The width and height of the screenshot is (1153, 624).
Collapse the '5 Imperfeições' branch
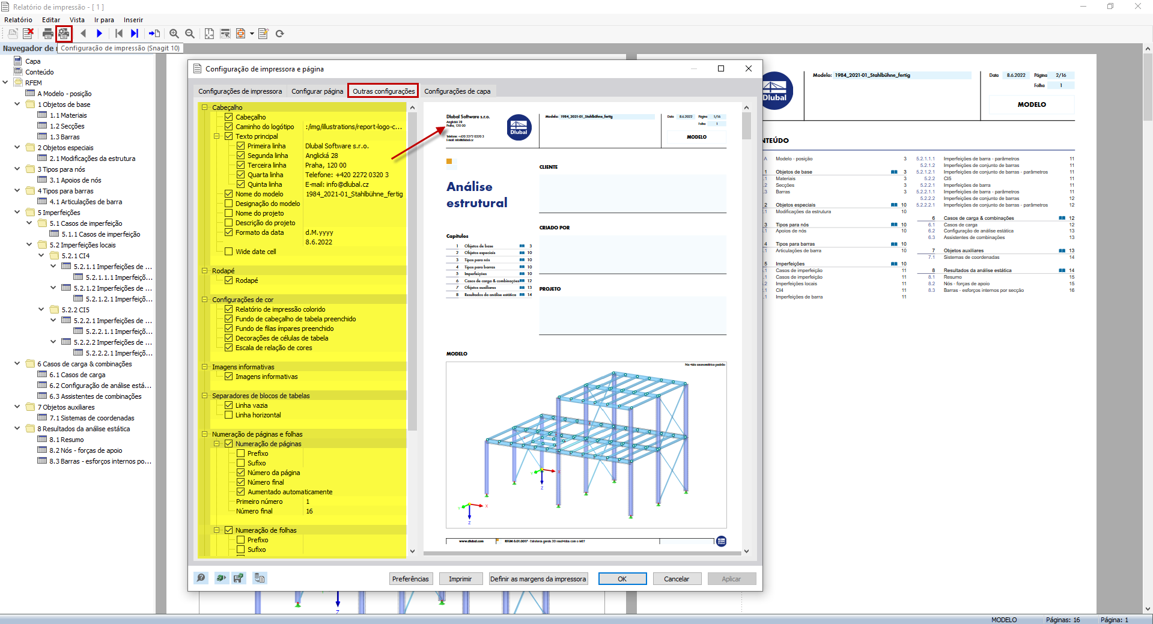pyautogui.click(x=16, y=212)
